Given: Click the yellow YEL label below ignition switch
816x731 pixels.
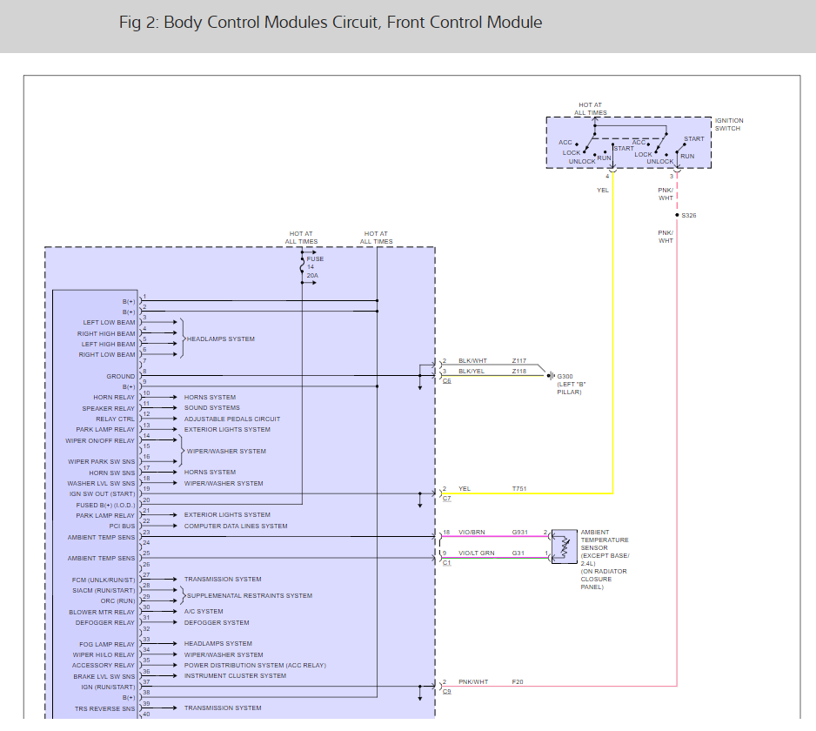Looking at the screenshot, I should [x=603, y=191].
